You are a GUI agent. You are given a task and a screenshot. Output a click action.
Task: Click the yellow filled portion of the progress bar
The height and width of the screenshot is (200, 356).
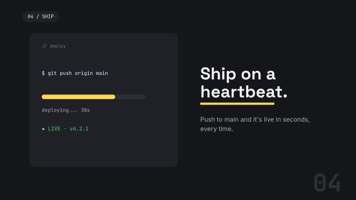coord(78,97)
